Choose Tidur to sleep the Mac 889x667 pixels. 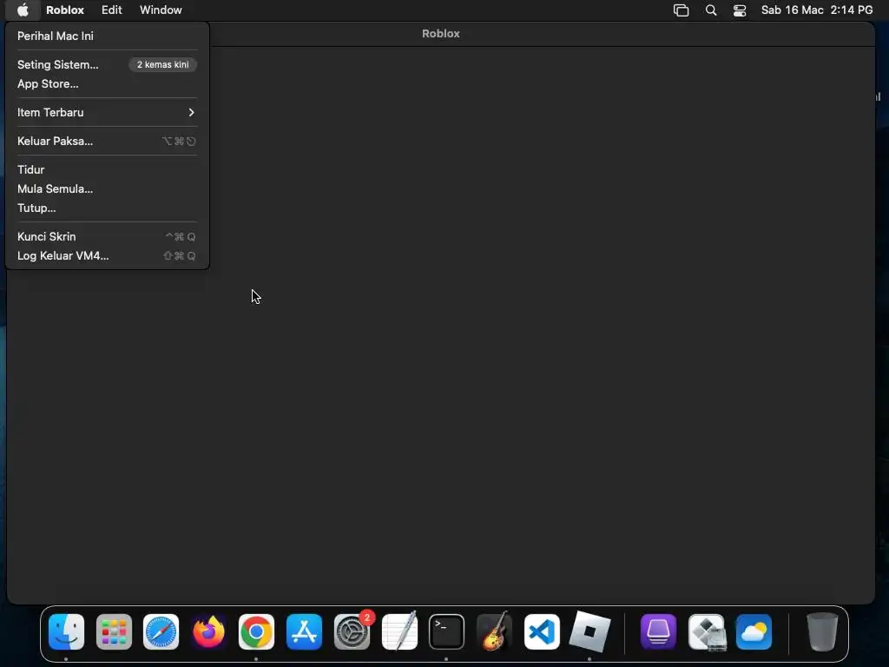pos(107,169)
